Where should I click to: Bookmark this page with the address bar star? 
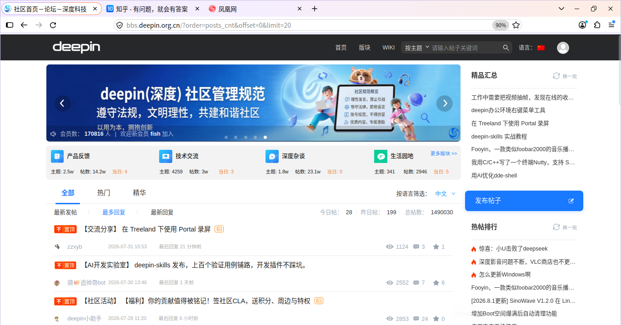click(516, 25)
